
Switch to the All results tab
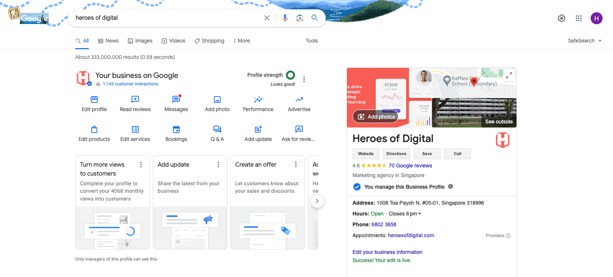coord(82,41)
